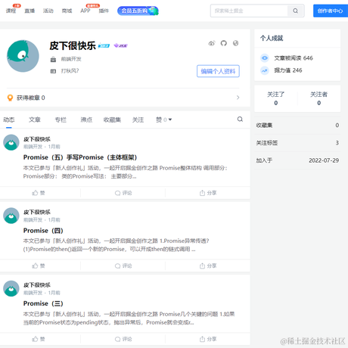348x348 pixels.
Task: Click the purple rank badge beside username
Action: [120, 45]
